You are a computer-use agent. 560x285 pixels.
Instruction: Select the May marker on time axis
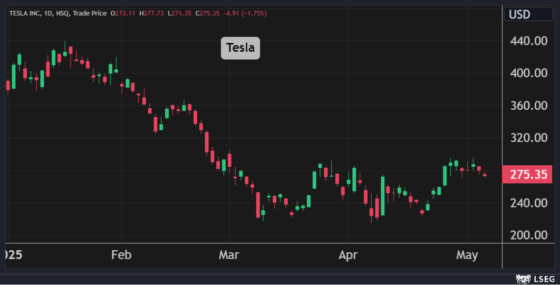pyautogui.click(x=467, y=255)
